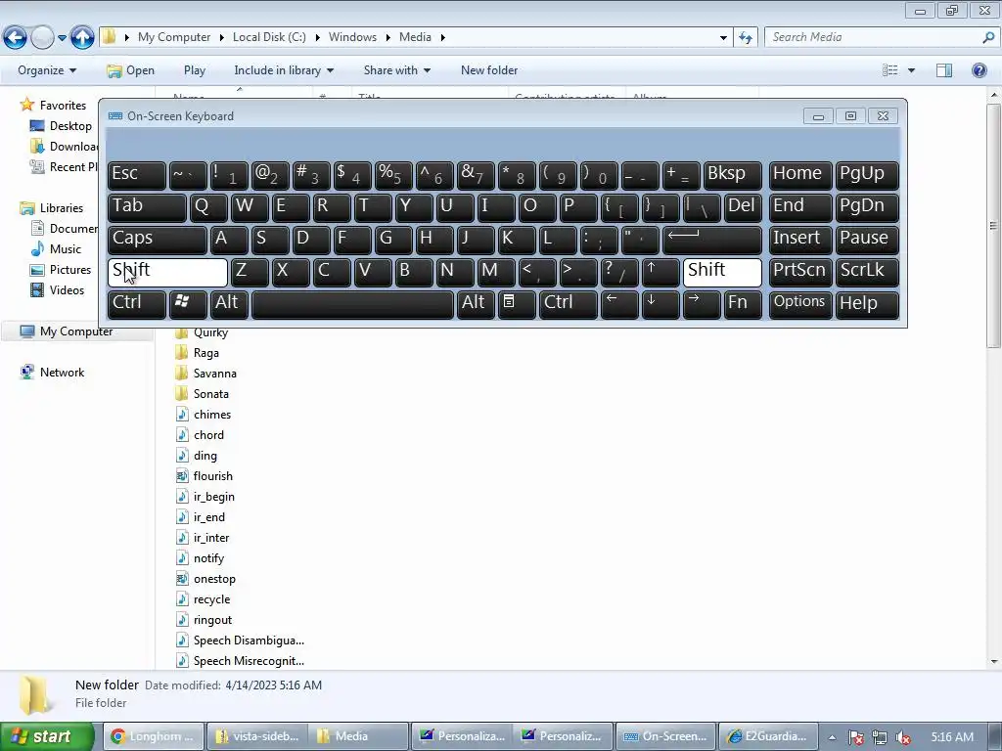Image resolution: width=1002 pixels, height=751 pixels.
Task: Toggle the Caps lock key
Action: (158, 240)
